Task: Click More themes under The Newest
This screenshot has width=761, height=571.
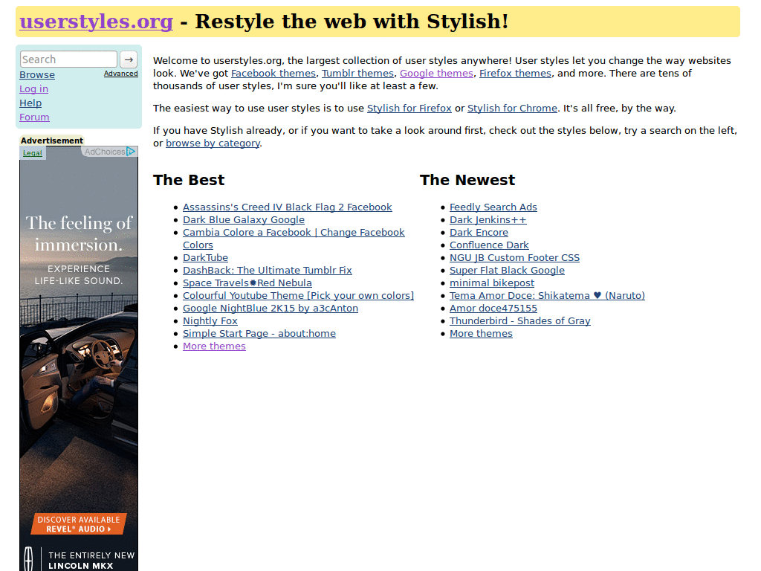Action: coord(481,334)
